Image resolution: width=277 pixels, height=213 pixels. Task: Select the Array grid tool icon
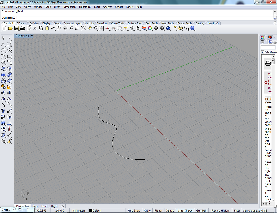[3, 129]
